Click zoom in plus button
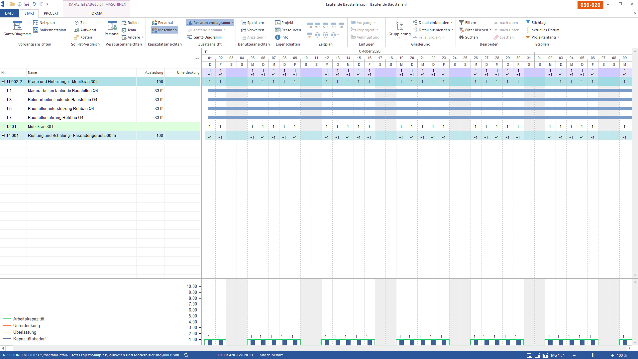The width and height of the screenshot is (638, 359). (613, 355)
